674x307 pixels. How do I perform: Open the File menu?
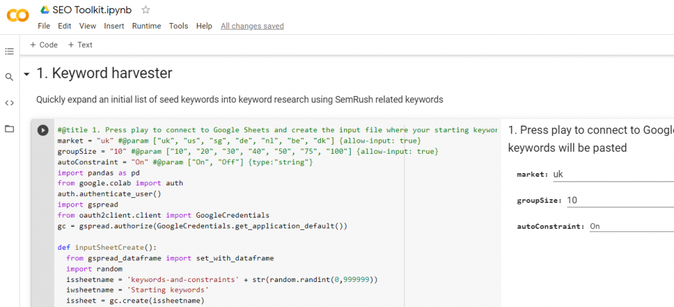click(44, 26)
